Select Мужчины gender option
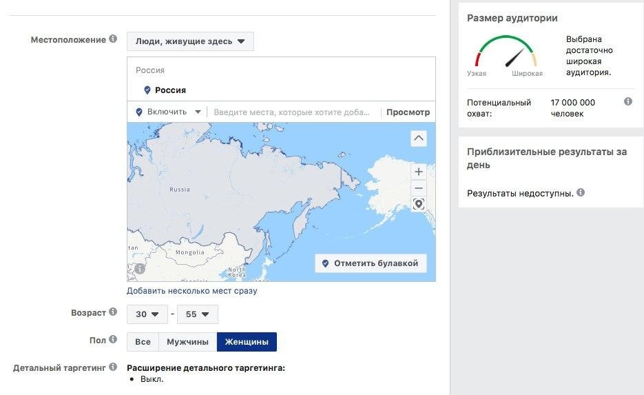Screen dimensions: 644x395 click(x=188, y=342)
